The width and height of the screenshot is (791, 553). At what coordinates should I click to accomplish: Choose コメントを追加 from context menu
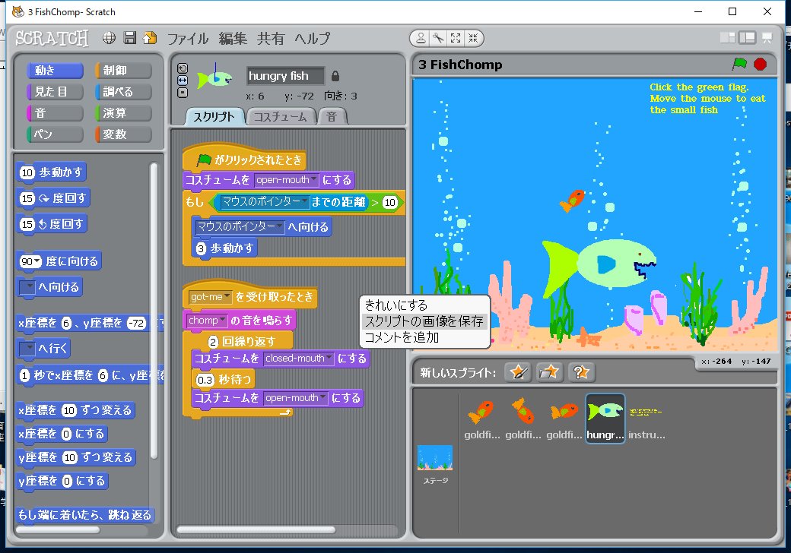point(424,337)
